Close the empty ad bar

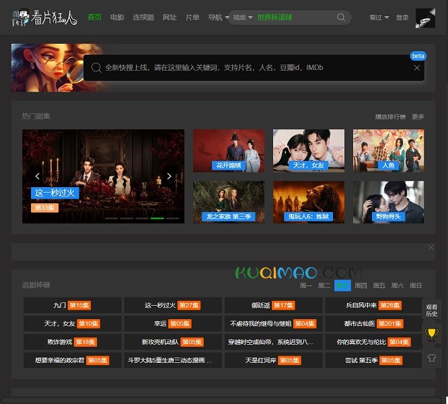[x=431, y=248]
